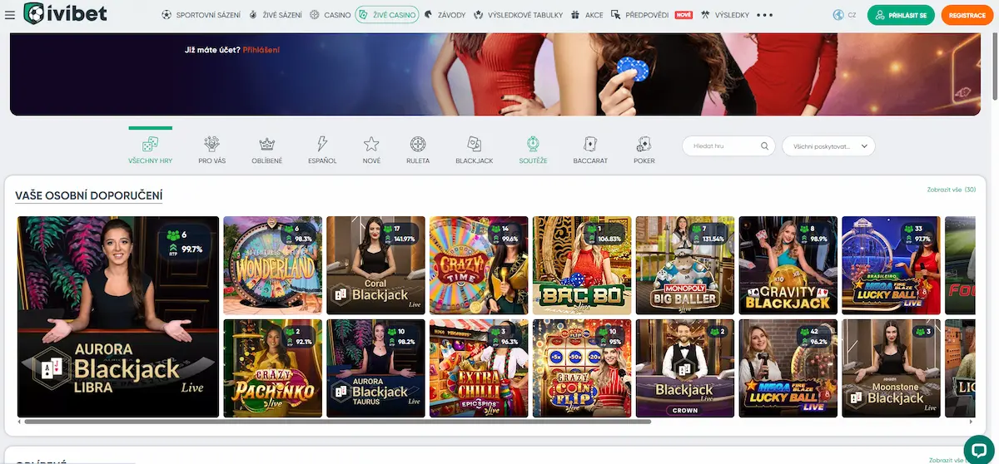Open Extra Chilli Epic Spins game
Viewport: 999px width, 464px height.
[479, 368]
